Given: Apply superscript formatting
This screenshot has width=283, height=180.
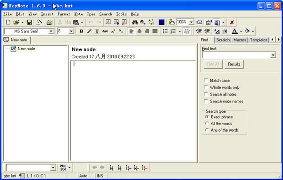Looking at the screenshot, I should pos(113,31).
